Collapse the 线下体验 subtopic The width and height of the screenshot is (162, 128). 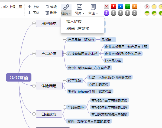pos(65,81)
